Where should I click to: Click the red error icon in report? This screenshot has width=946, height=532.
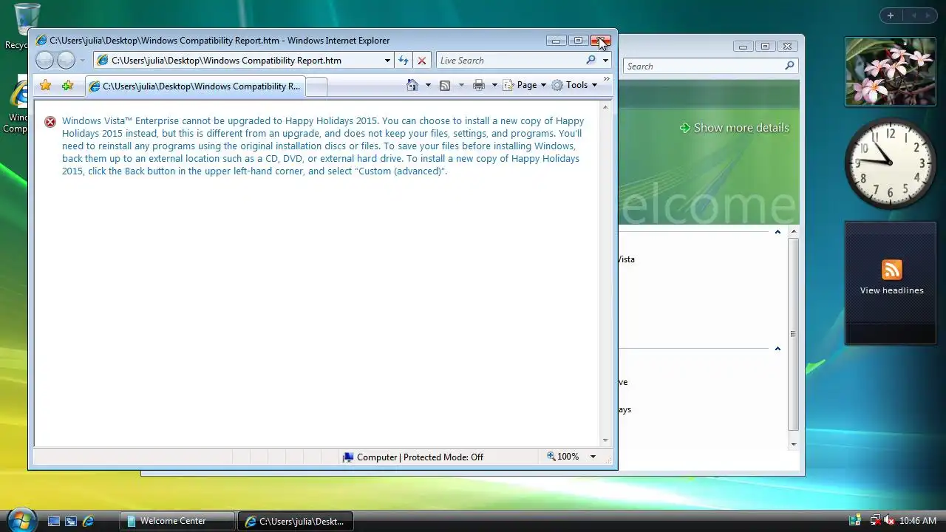click(50, 122)
